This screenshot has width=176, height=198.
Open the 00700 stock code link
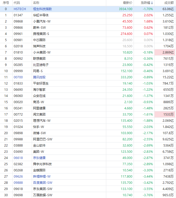(18, 77)
